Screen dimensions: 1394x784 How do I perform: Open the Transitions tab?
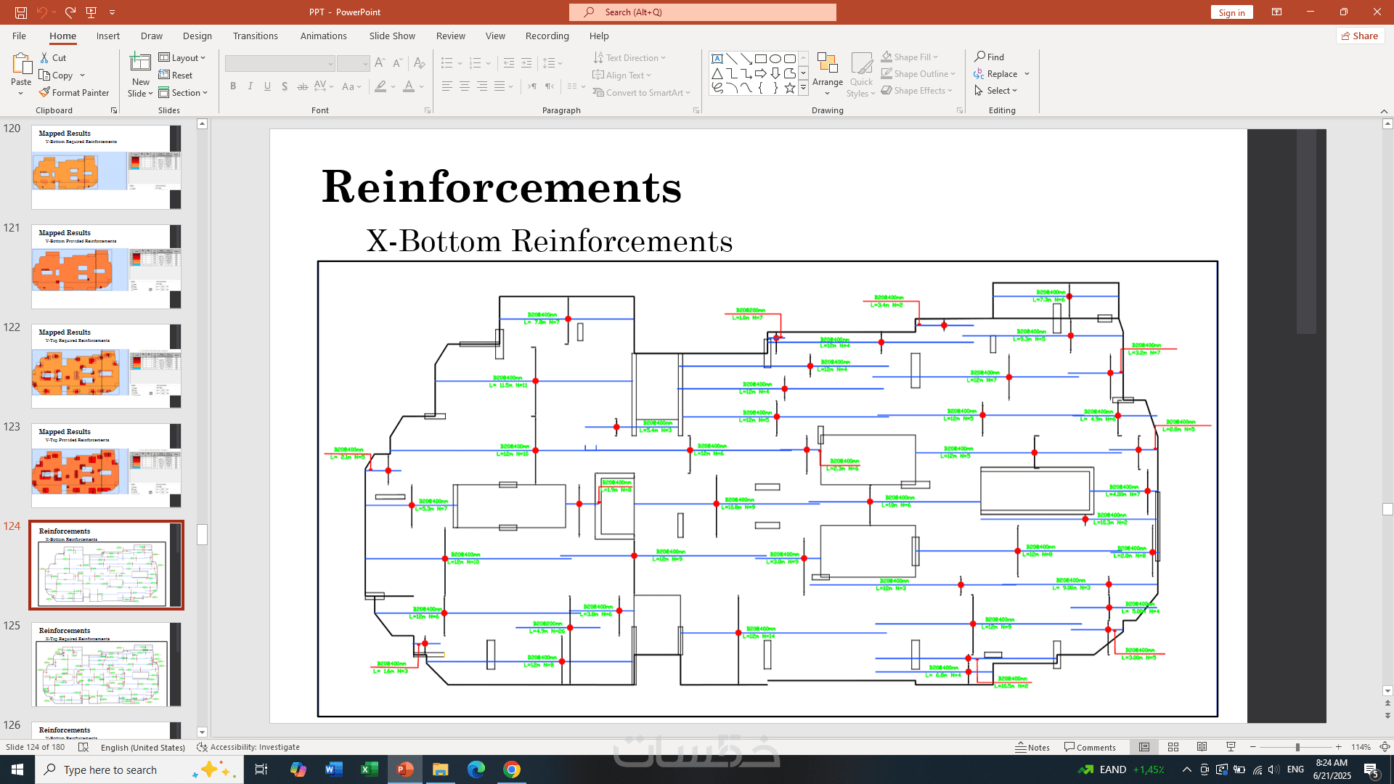(255, 36)
